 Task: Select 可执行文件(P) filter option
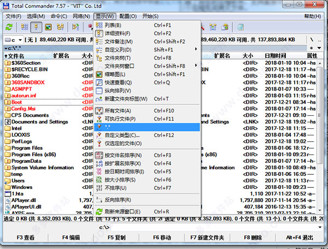[x=147, y=118]
